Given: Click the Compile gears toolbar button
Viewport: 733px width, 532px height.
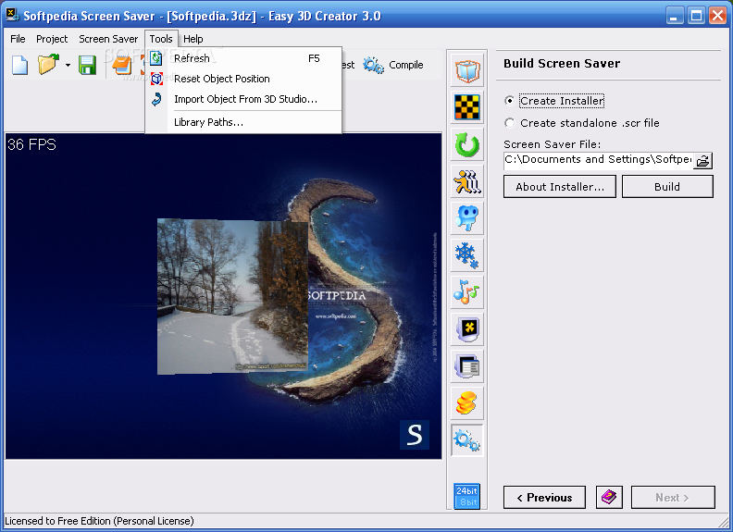Looking at the screenshot, I should coord(393,65).
